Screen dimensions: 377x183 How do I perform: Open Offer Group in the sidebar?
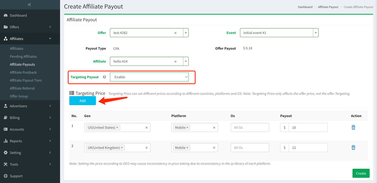click(19, 96)
